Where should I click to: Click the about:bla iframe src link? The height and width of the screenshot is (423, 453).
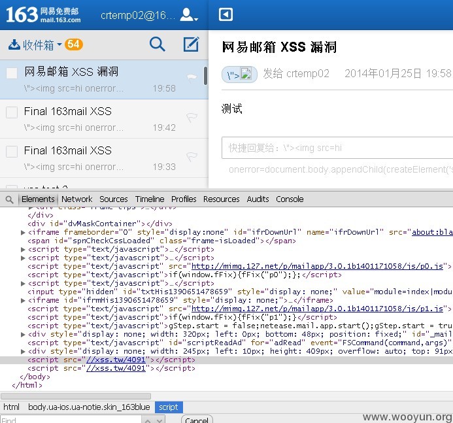click(432, 232)
